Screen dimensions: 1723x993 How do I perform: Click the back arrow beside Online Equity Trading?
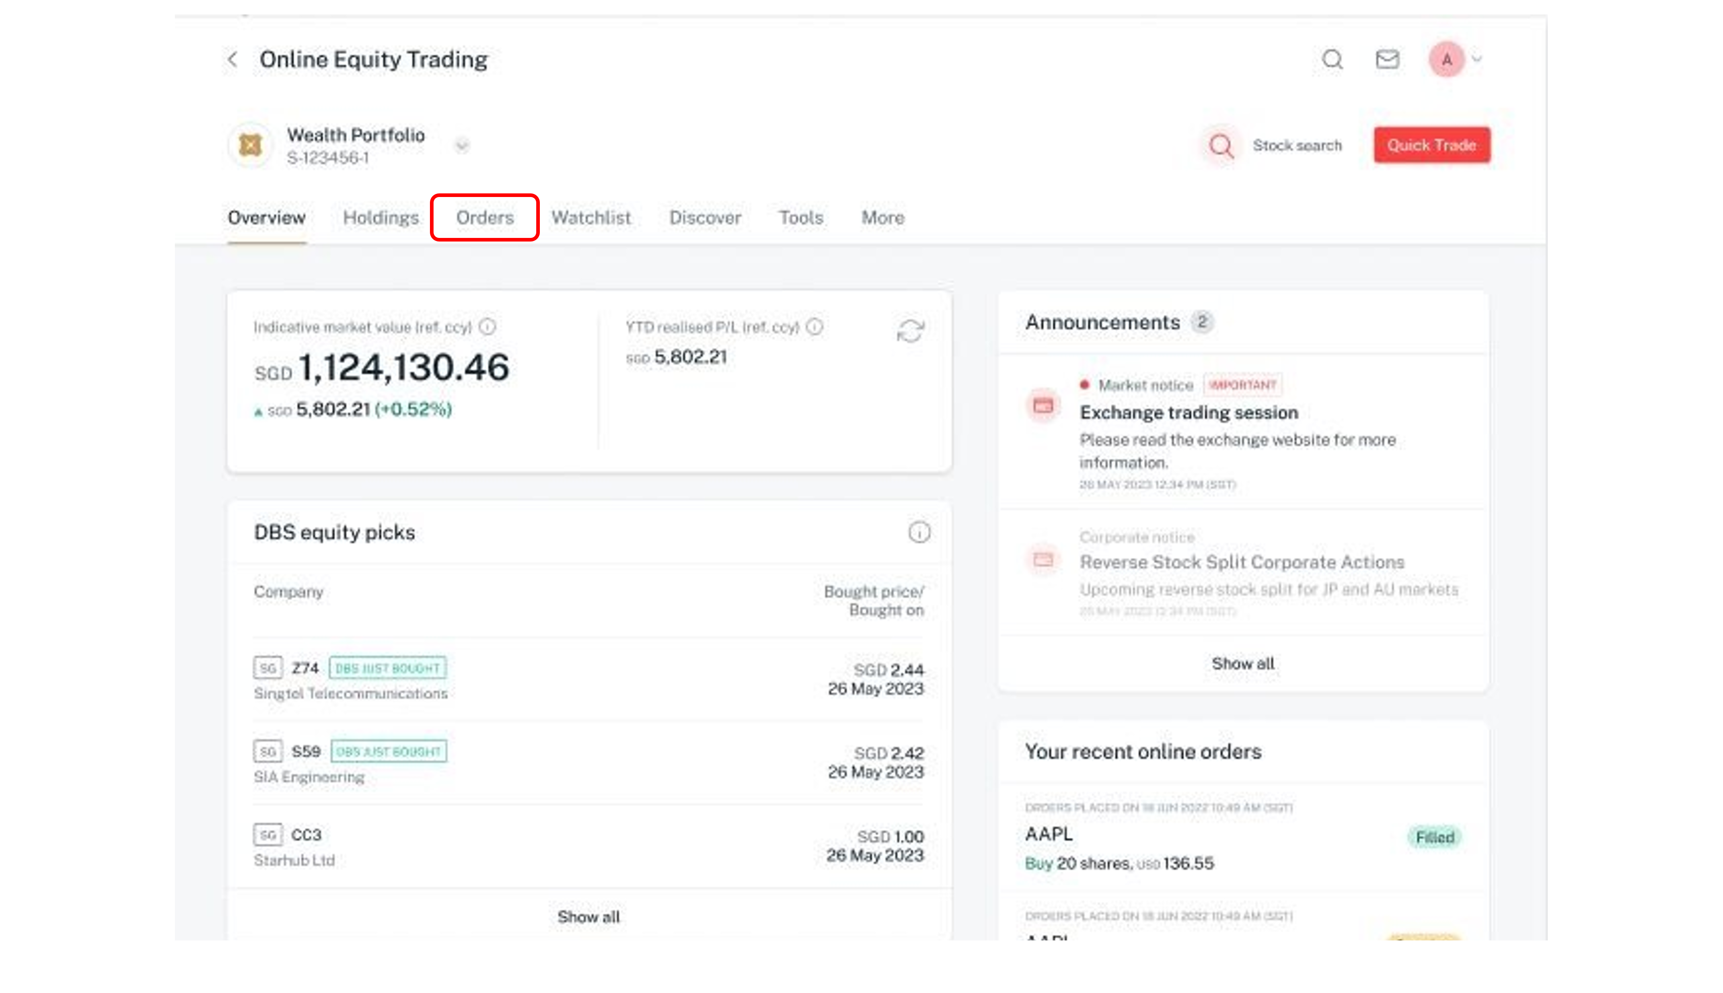tap(233, 59)
